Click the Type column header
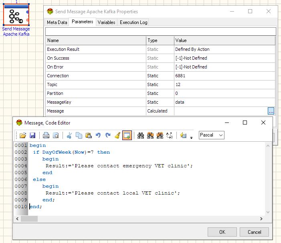Screen dimensions: 281x243 point(160,40)
